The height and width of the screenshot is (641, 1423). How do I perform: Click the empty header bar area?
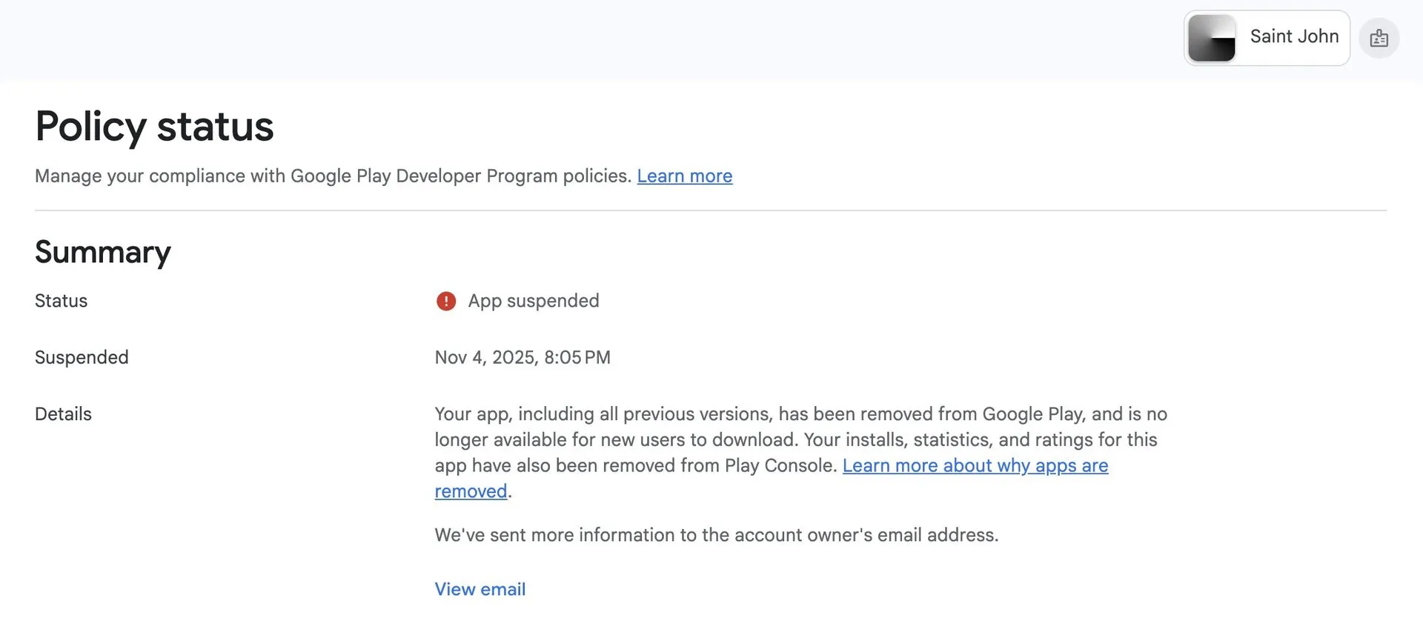[593, 37]
